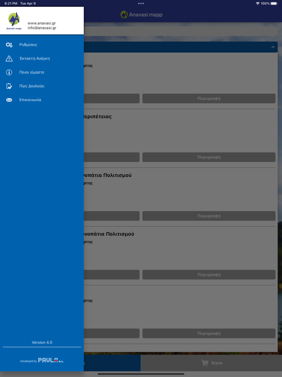Tap the date Tue Apr 9
The image size is (282, 377).
point(28,3)
